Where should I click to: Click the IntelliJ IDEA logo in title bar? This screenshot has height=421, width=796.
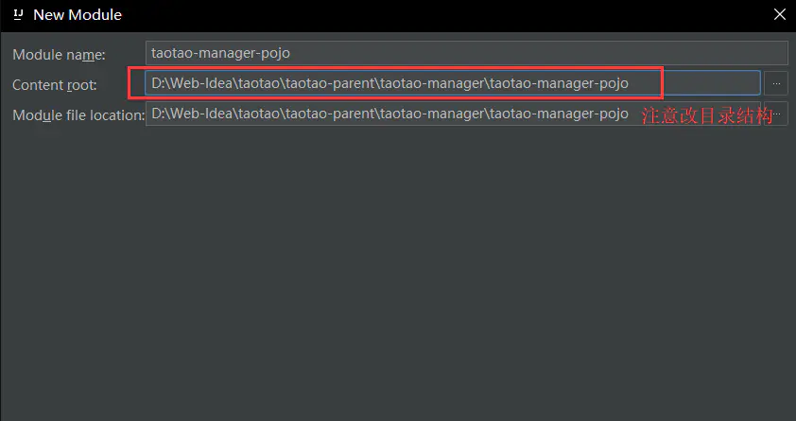tap(17, 15)
